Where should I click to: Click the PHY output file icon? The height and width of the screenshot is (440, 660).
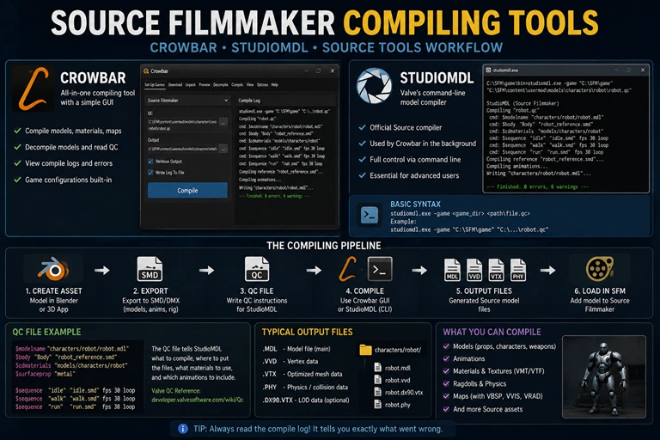[x=517, y=270]
